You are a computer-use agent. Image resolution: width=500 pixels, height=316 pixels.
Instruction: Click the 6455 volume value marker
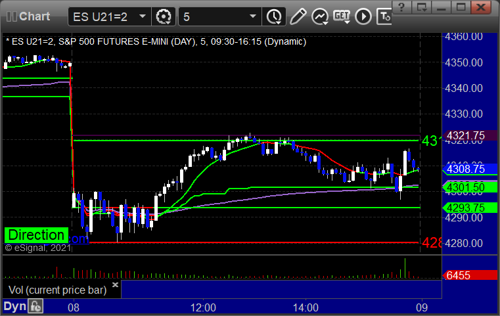[469, 275]
